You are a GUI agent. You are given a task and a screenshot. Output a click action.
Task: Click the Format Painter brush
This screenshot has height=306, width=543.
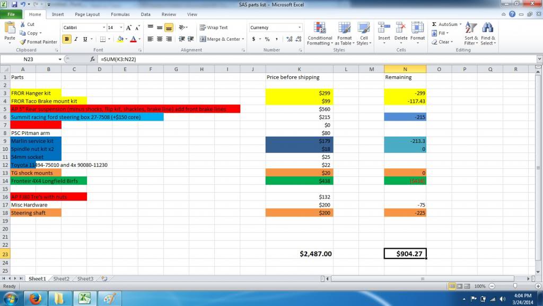(23, 42)
